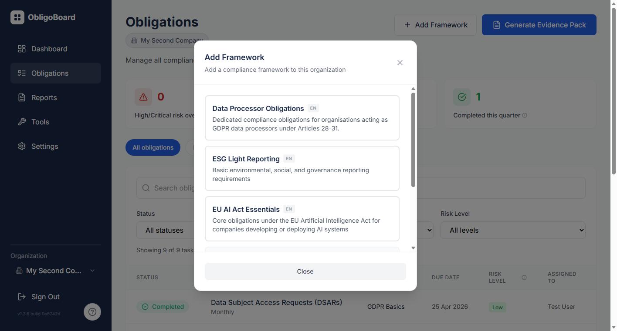617x331 pixels.
Task: Click the ObligoBoard logo icon
Action: coord(17,17)
